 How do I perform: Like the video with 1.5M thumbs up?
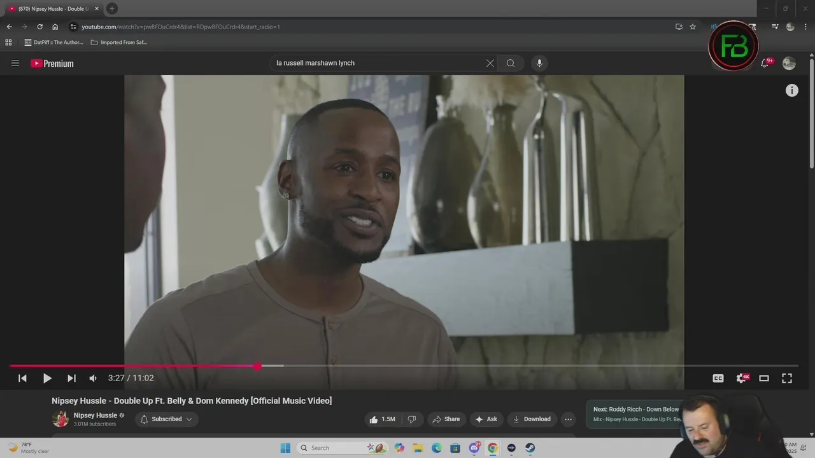click(x=383, y=419)
